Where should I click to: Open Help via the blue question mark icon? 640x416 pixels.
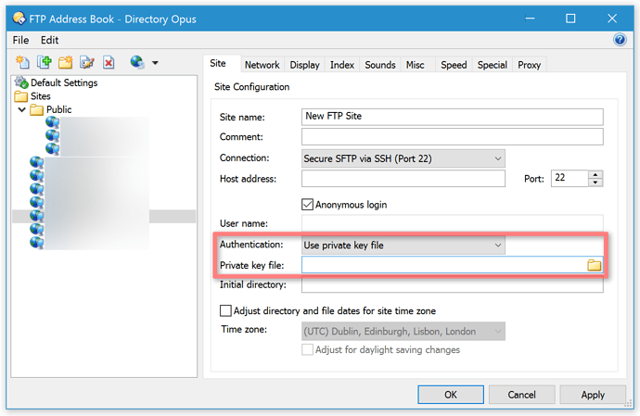click(620, 40)
